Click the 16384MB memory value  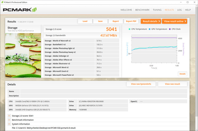83,110
